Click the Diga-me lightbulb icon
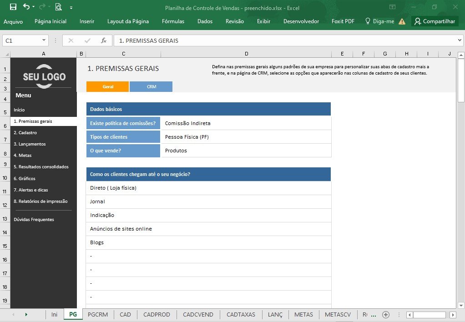The width and height of the screenshot is (465, 322). click(x=368, y=21)
